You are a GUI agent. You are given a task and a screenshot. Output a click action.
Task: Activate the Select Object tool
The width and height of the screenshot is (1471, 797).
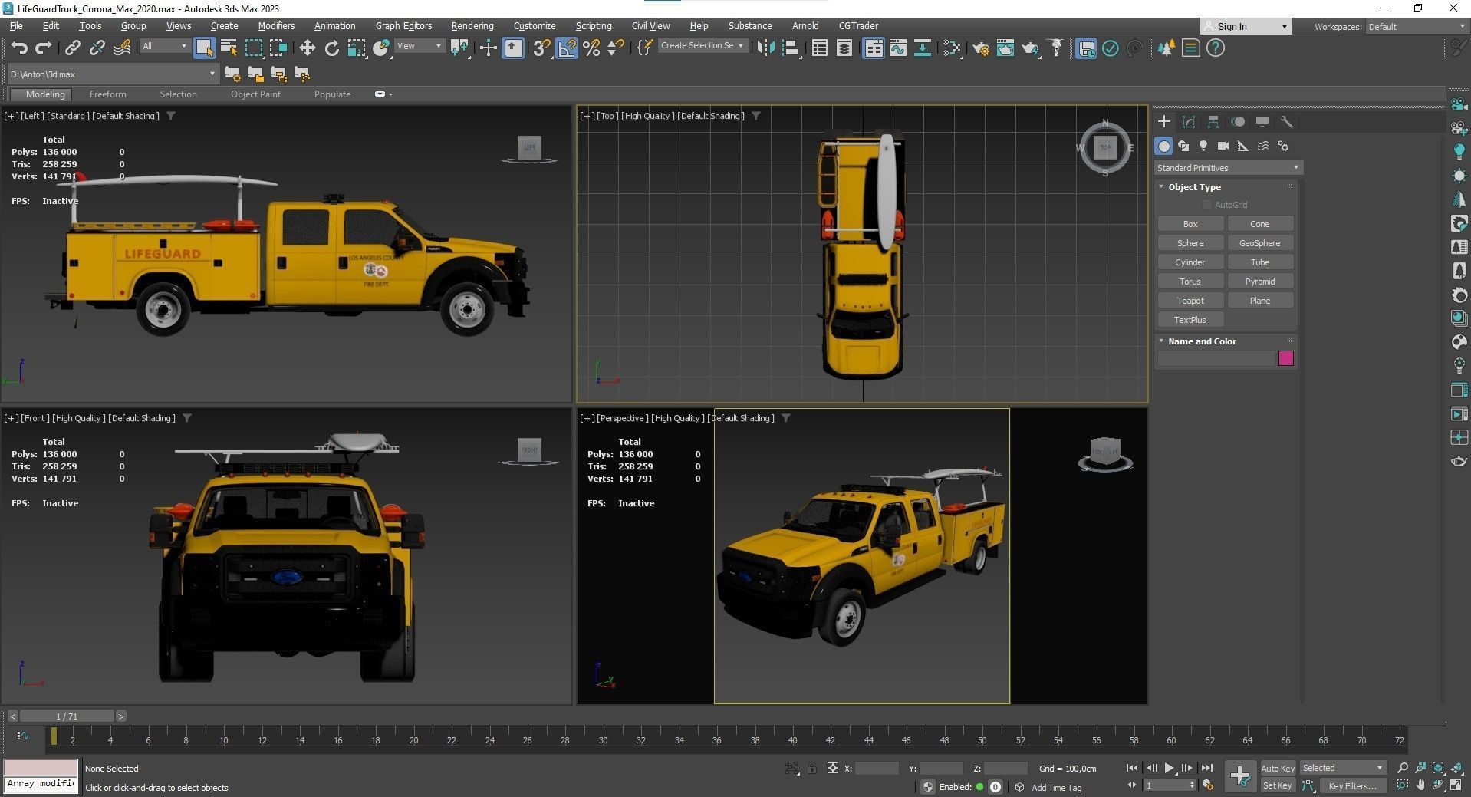click(204, 48)
